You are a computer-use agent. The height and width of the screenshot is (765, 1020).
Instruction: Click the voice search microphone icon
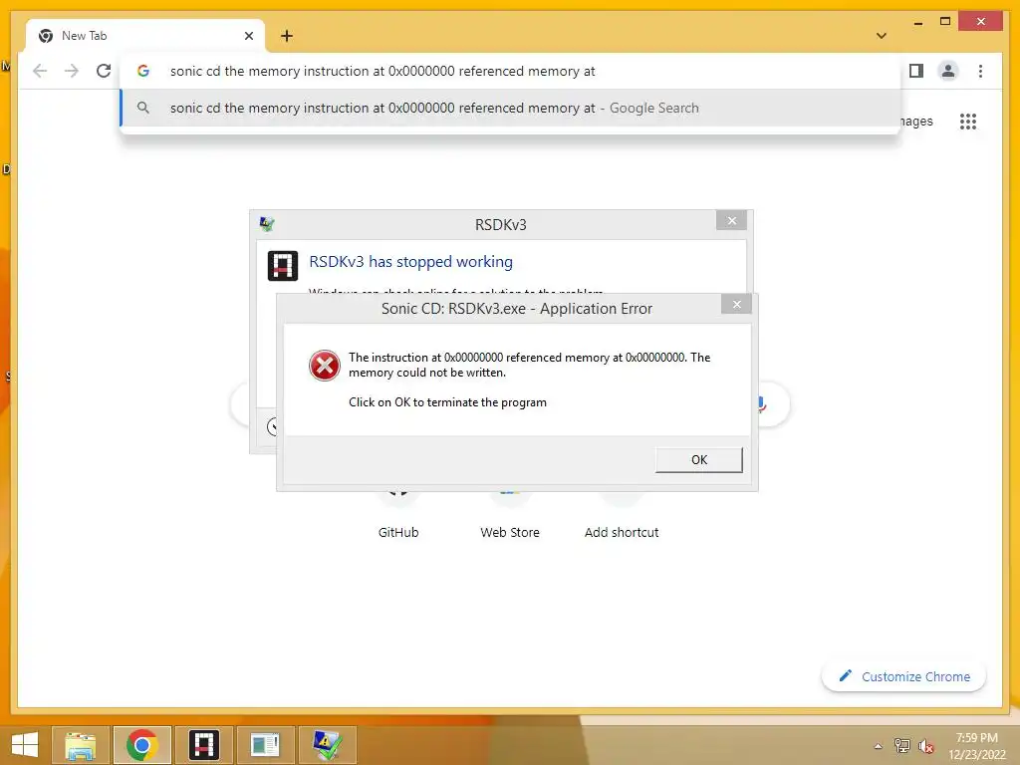[x=761, y=404]
